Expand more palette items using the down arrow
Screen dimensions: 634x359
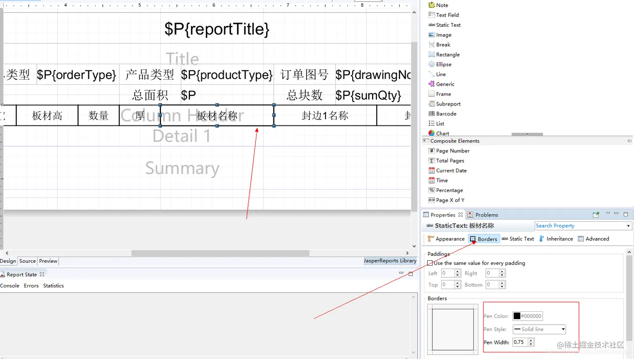(x=527, y=134)
